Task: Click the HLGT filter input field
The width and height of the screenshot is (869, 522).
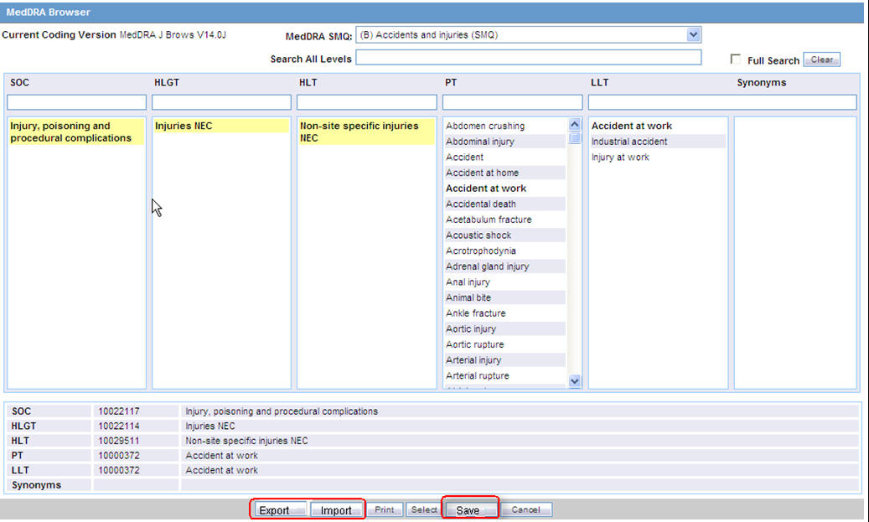Action: click(221, 102)
